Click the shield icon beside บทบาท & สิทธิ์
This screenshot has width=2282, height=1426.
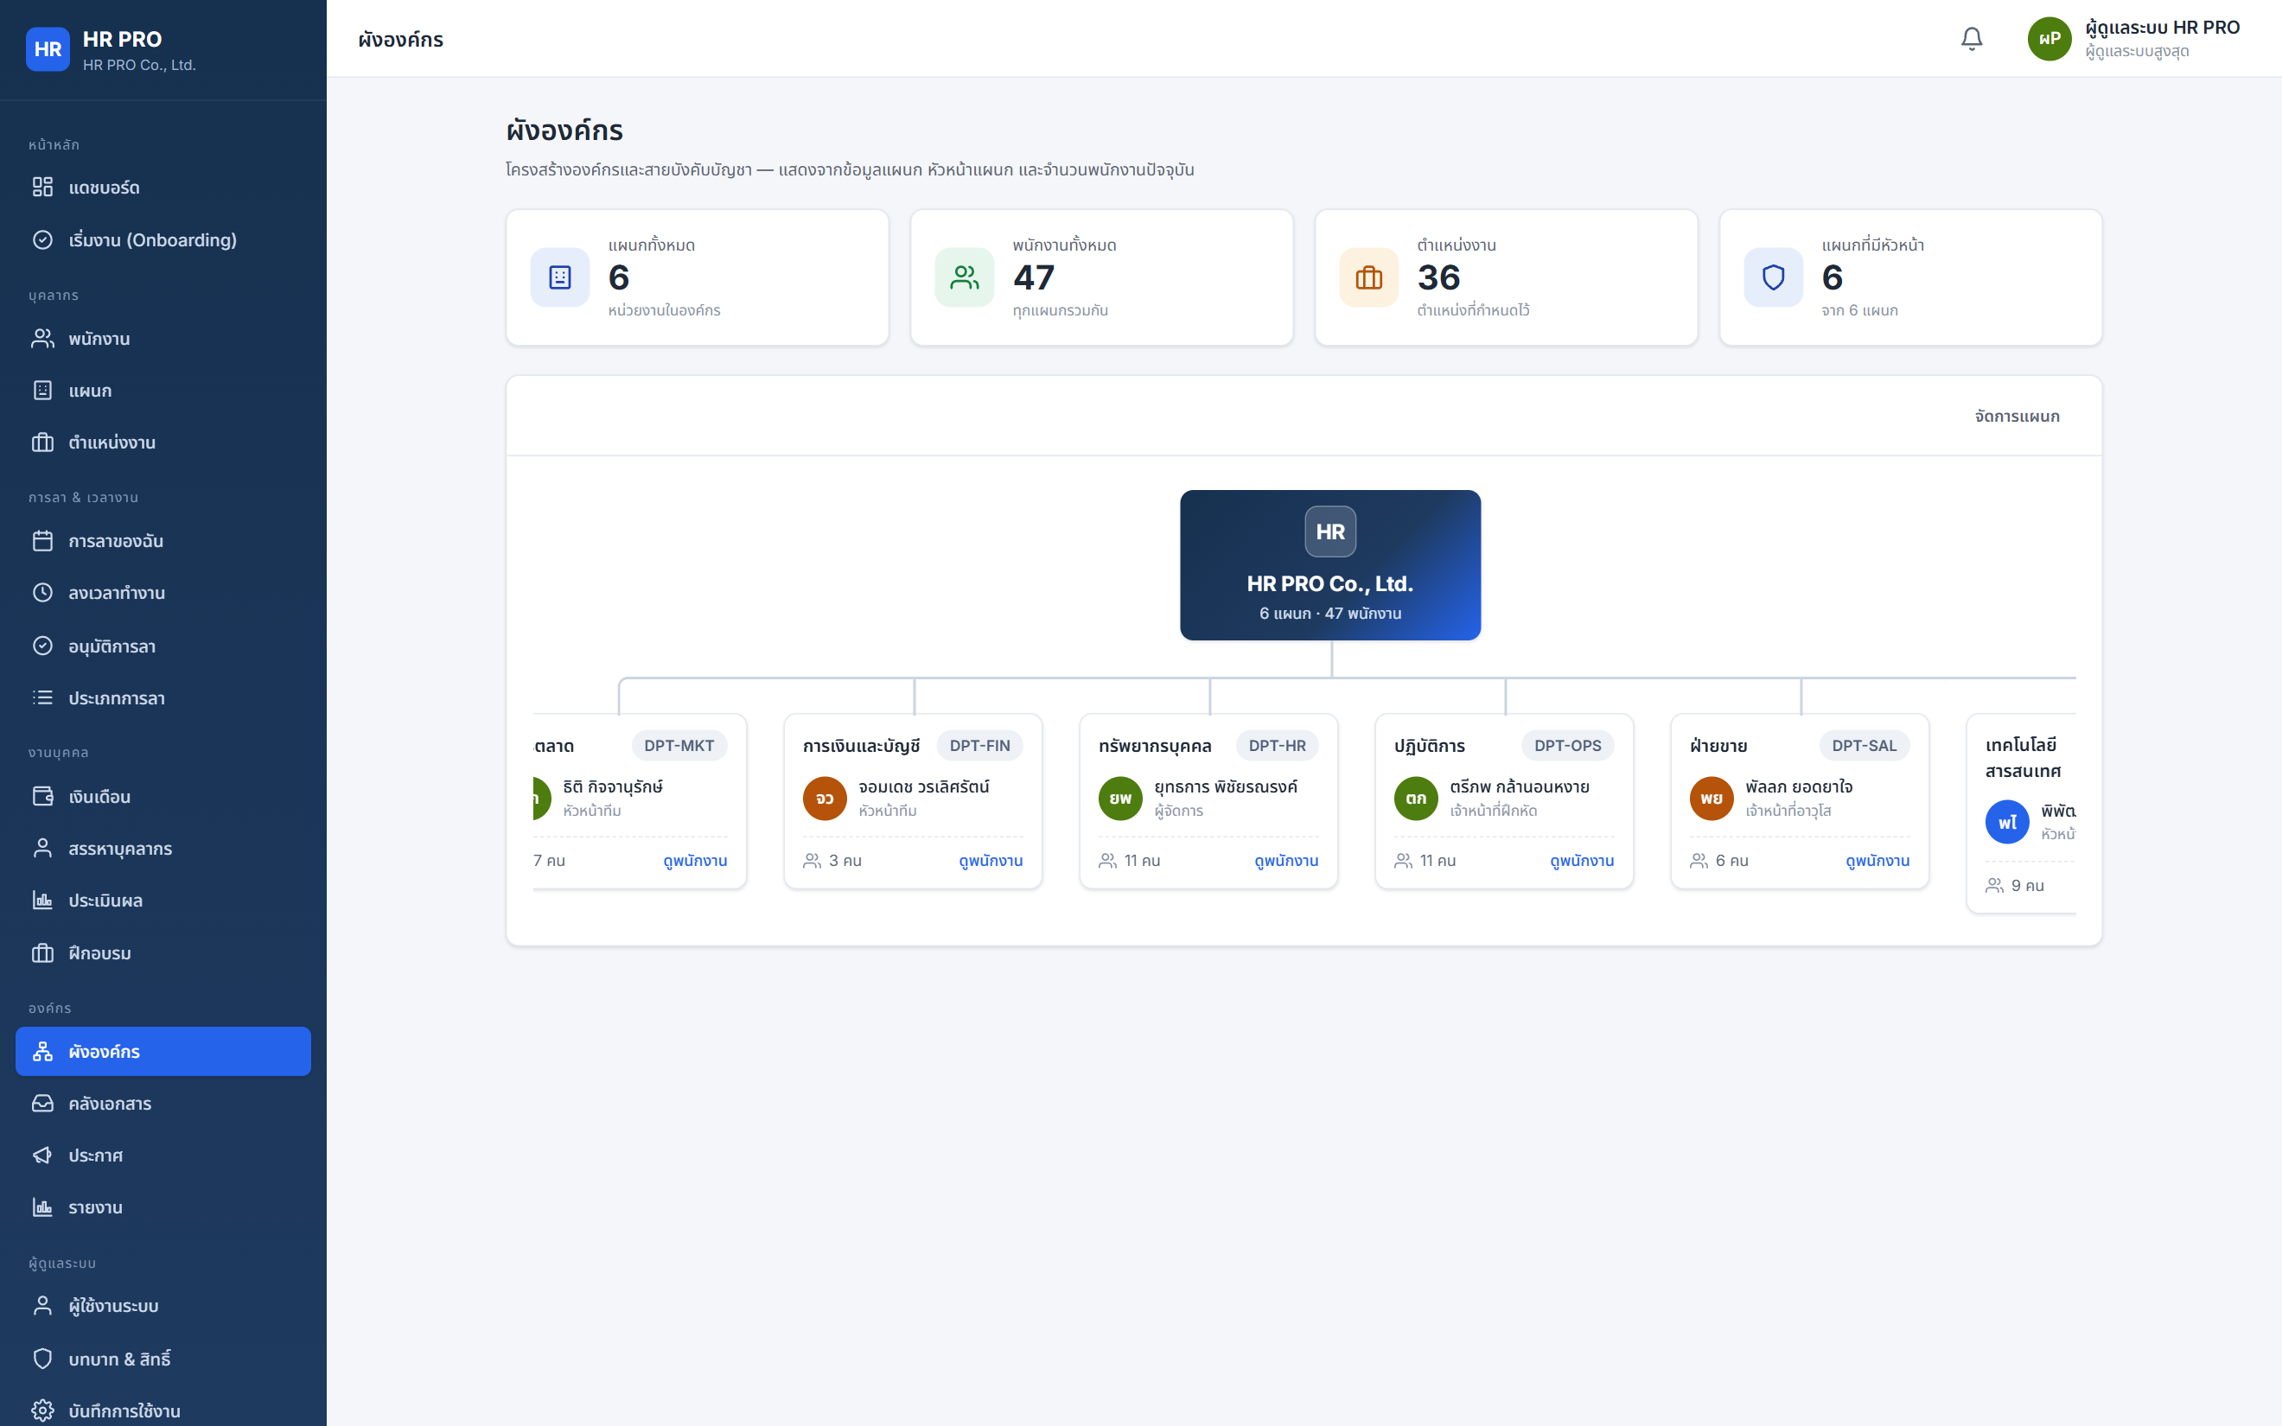[x=42, y=1358]
